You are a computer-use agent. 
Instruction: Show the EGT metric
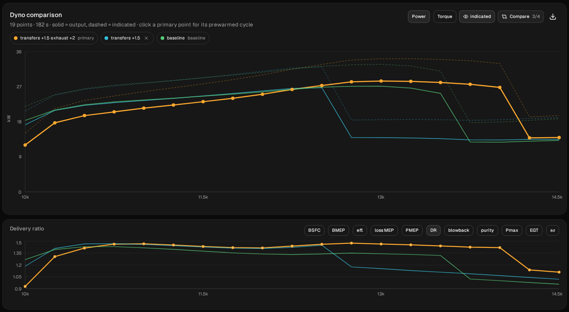(x=534, y=230)
